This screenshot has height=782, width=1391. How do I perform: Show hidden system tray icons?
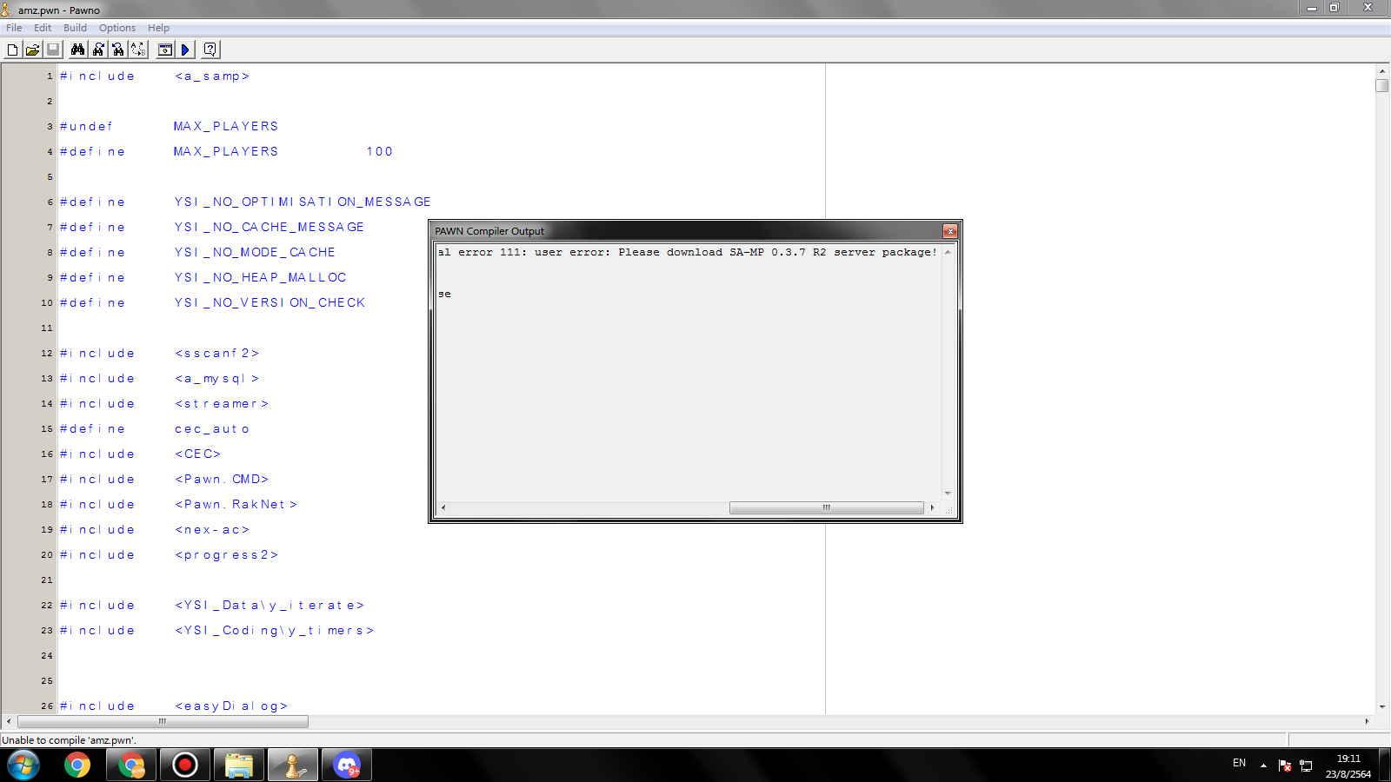point(1263,765)
